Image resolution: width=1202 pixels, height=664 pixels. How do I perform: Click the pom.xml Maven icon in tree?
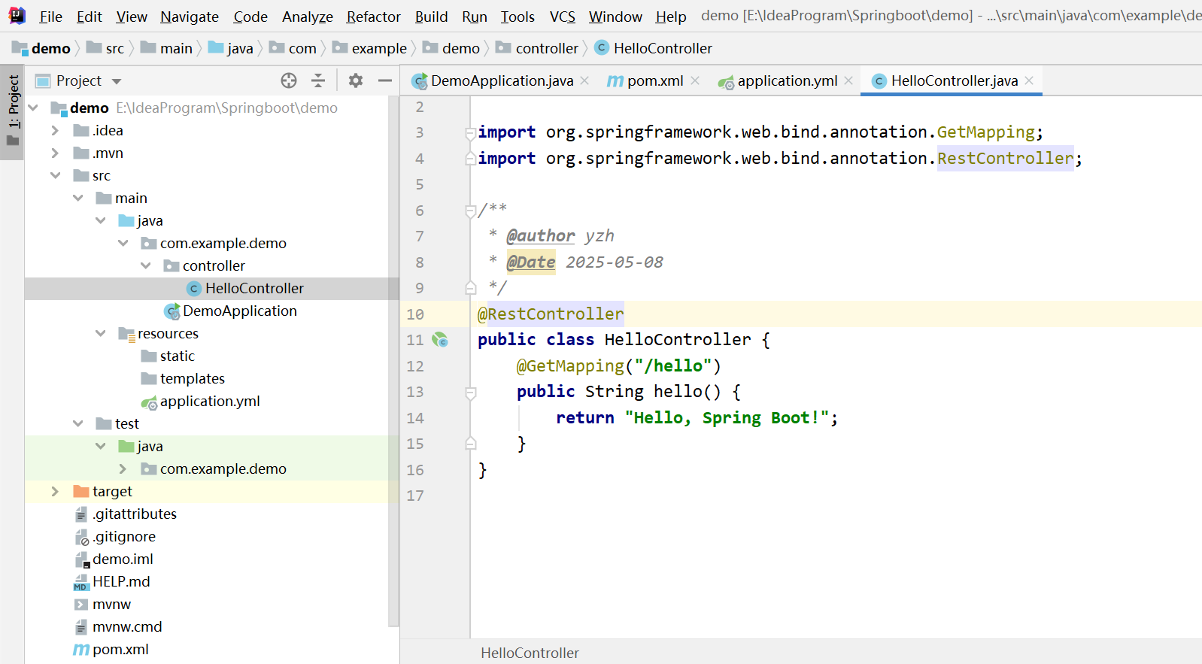click(x=81, y=649)
